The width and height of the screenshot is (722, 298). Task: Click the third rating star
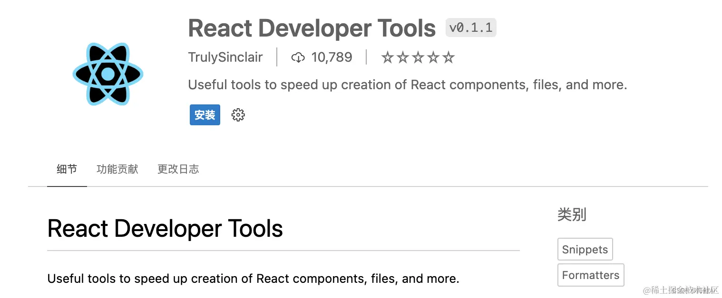(418, 57)
